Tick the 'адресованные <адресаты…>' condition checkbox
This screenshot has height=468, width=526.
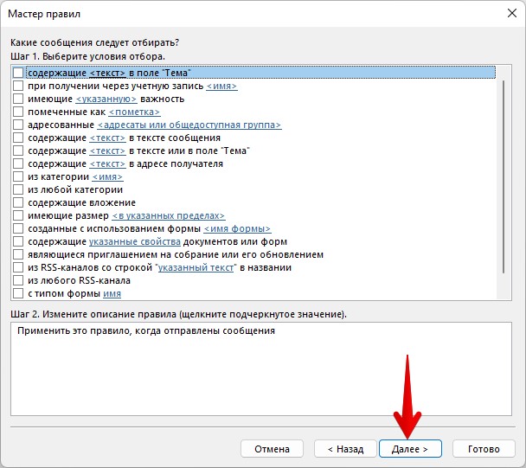pyautogui.click(x=18, y=125)
